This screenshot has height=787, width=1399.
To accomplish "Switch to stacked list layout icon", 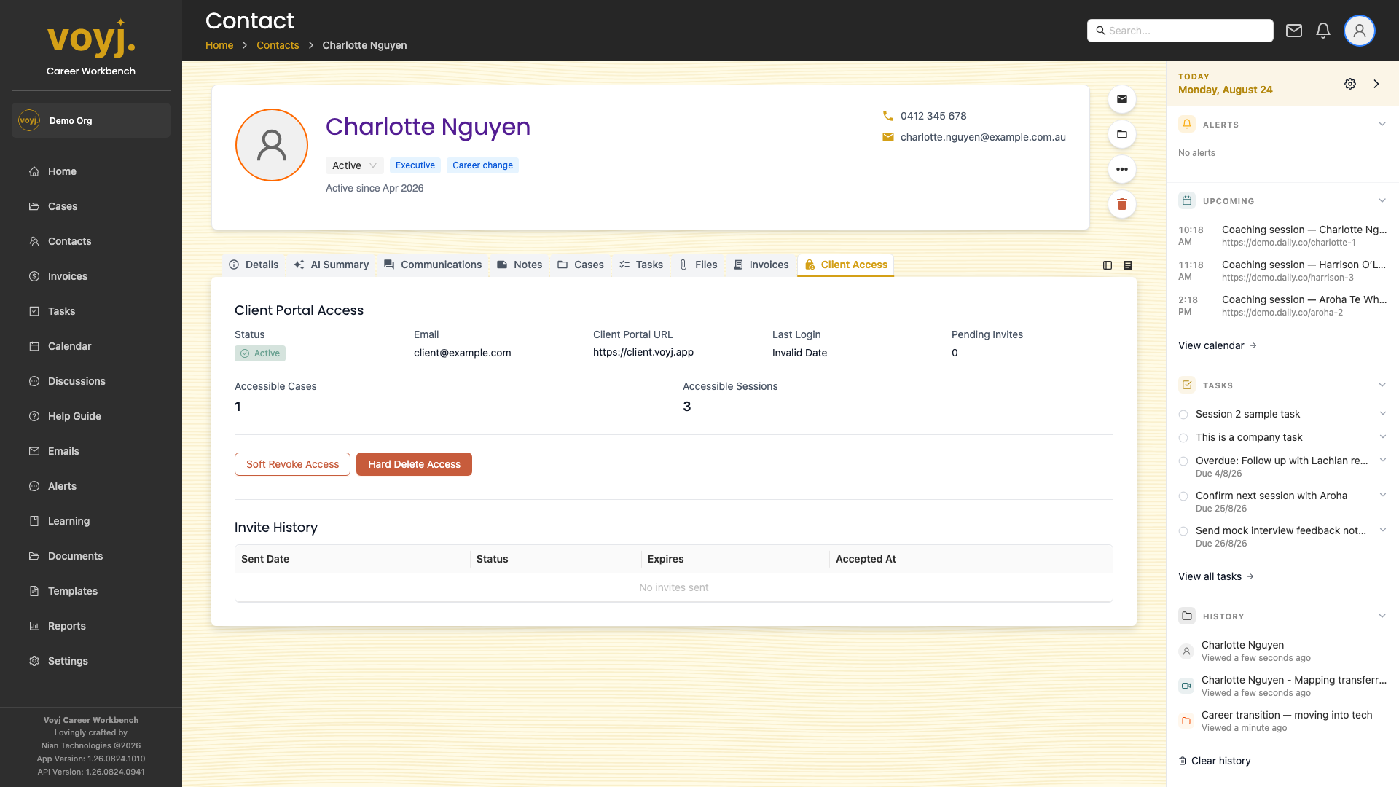I will tap(1128, 265).
